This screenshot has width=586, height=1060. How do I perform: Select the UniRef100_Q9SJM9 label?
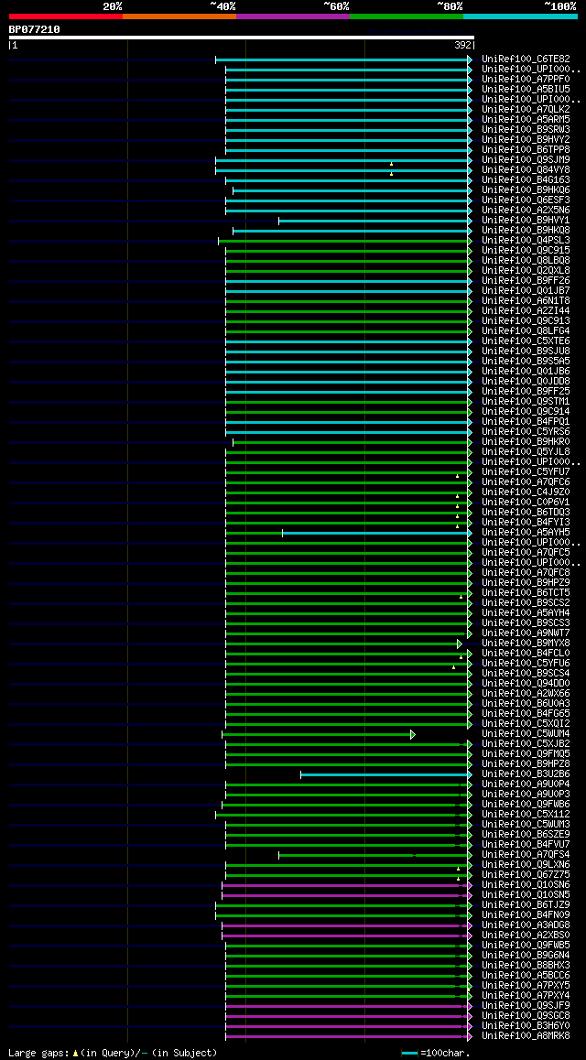(x=526, y=160)
